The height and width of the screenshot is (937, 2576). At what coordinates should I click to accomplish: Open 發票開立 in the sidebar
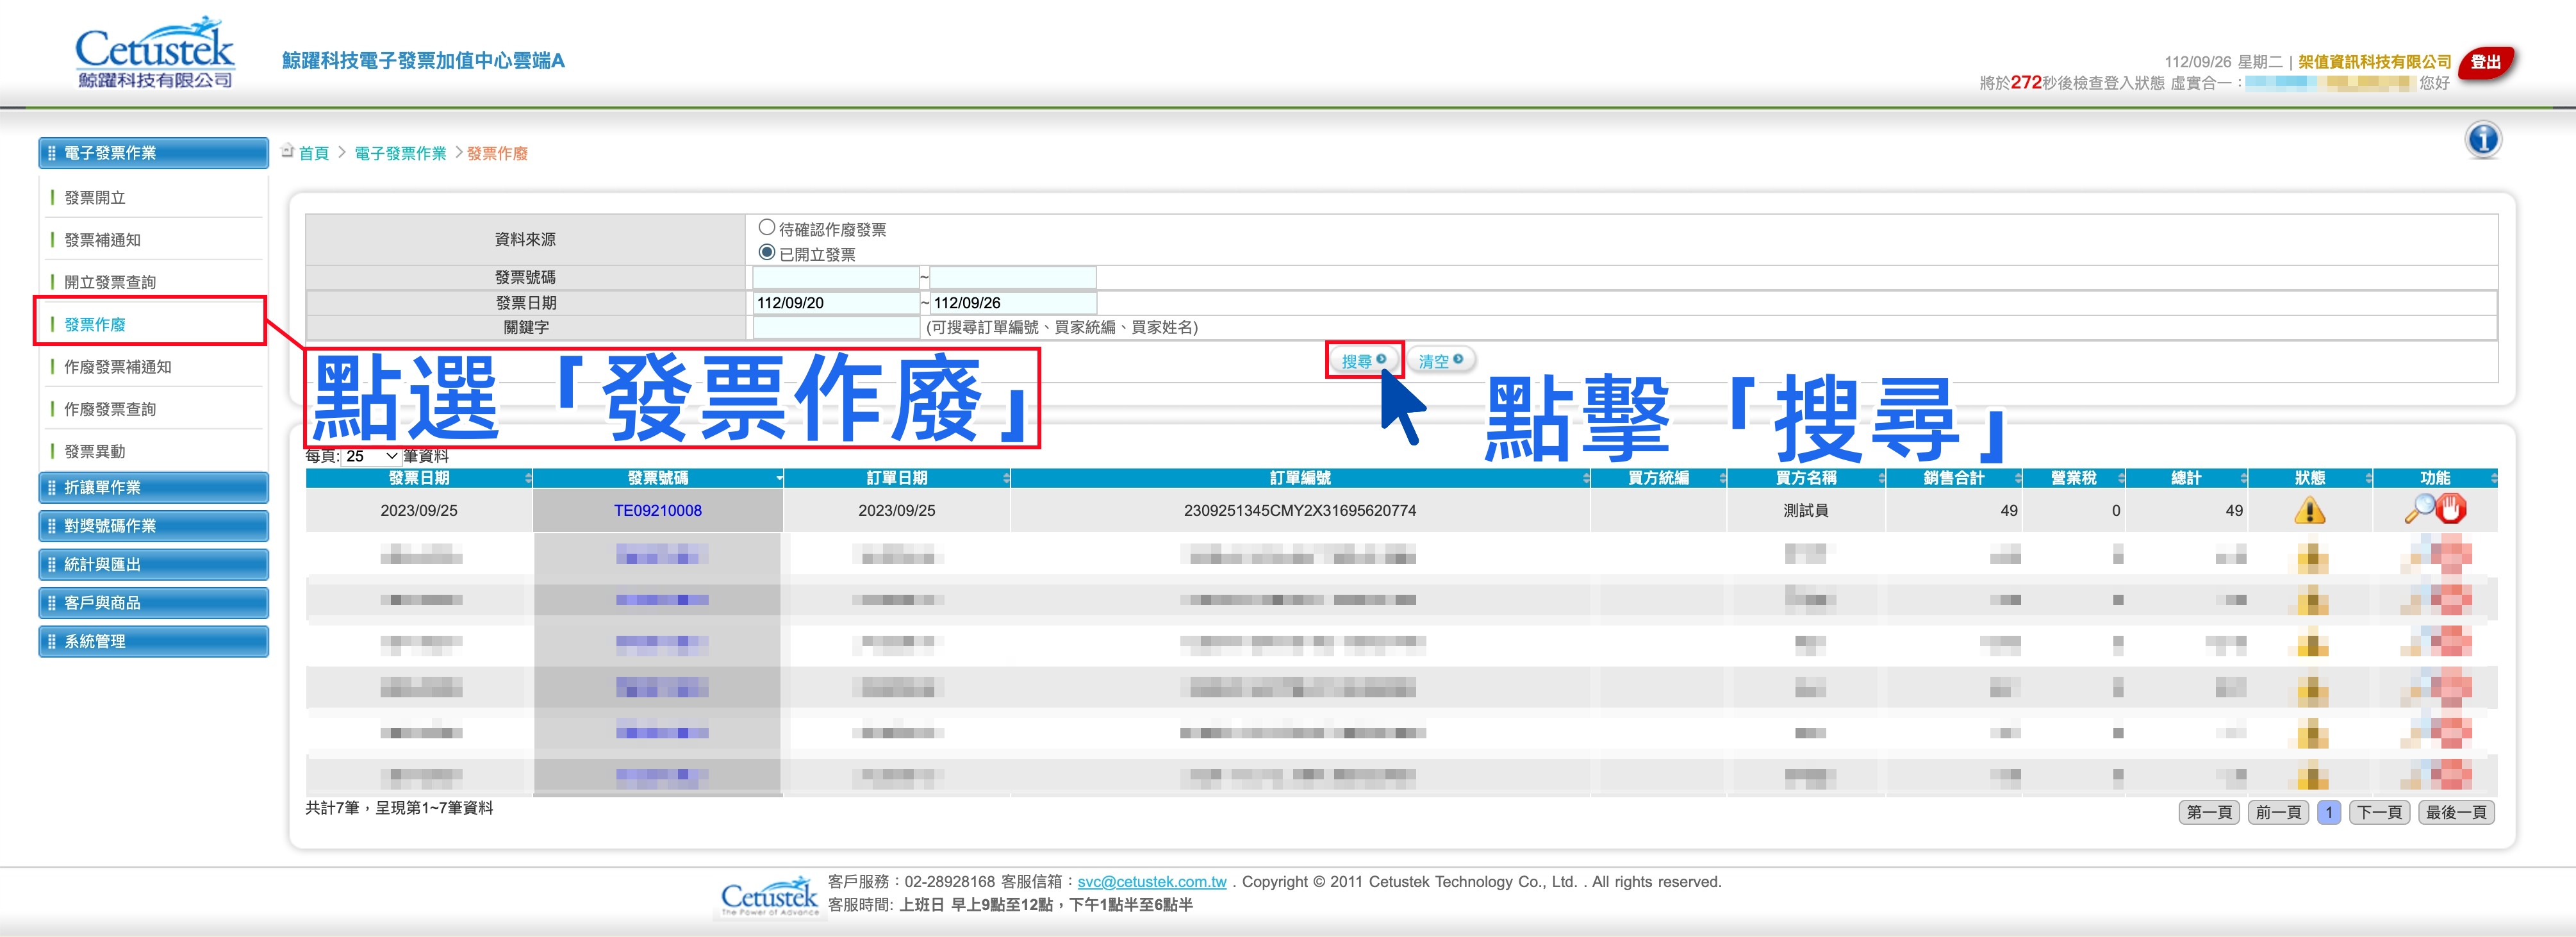(x=95, y=198)
